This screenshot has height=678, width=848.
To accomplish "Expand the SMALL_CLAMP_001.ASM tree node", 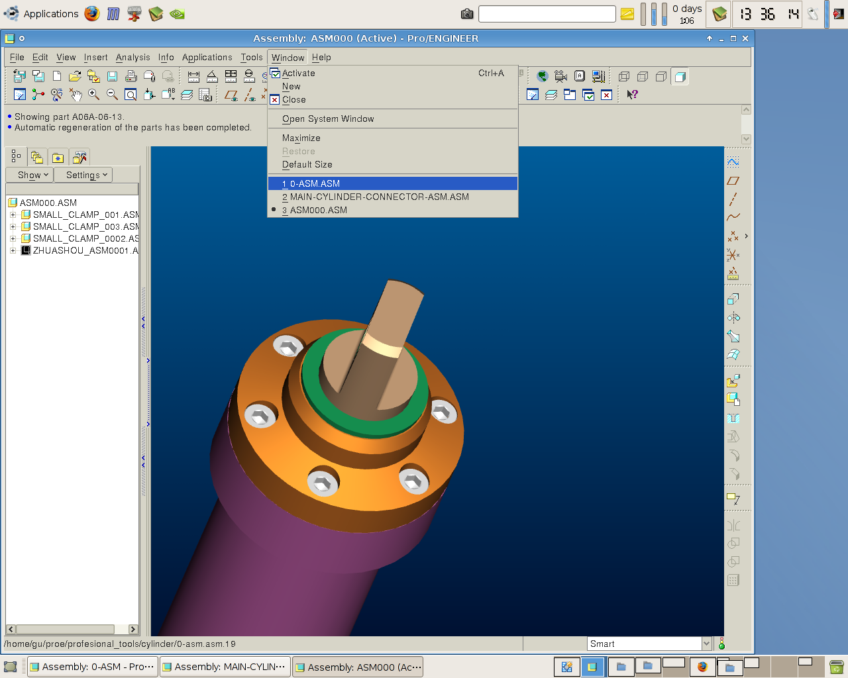I will tap(13, 215).
